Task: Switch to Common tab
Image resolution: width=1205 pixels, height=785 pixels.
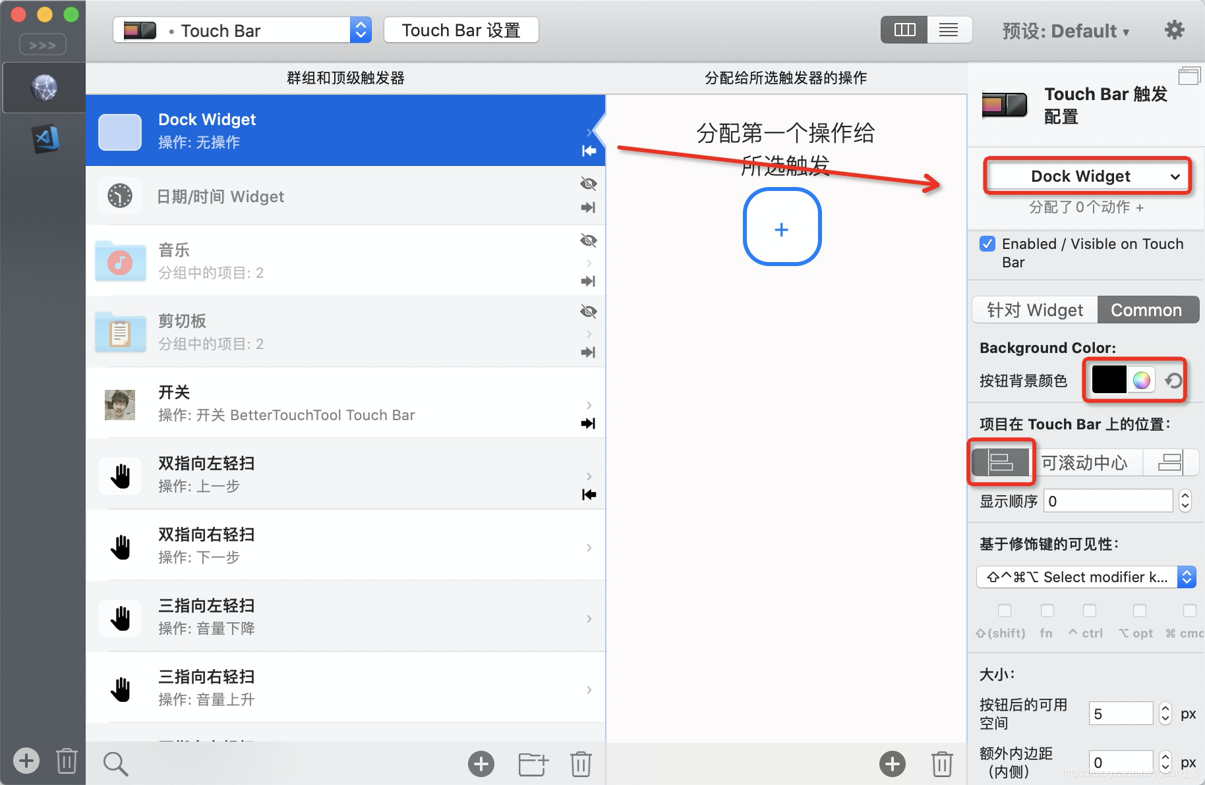Action: (1147, 310)
